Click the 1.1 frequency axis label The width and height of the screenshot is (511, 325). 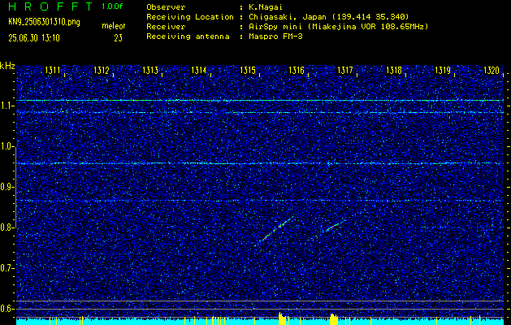tap(5, 106)
